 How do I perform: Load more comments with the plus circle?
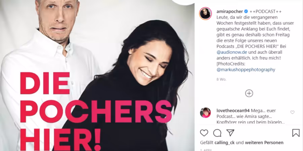tap(249, 93)
